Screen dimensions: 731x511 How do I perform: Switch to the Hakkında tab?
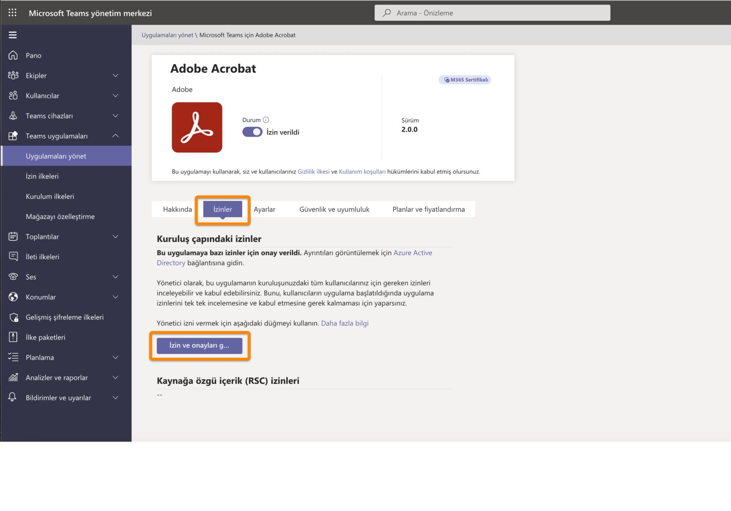coord(177,209)
